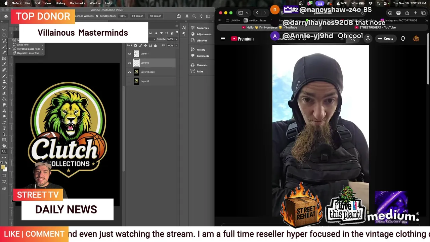Open the Edit menu in menu bar
The image size is (430, 242).
coord(37,3)
